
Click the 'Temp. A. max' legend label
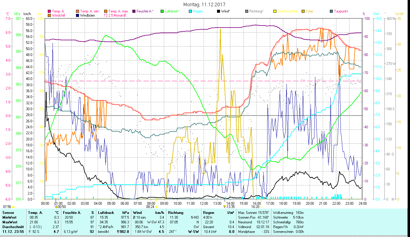pos(118,11)
